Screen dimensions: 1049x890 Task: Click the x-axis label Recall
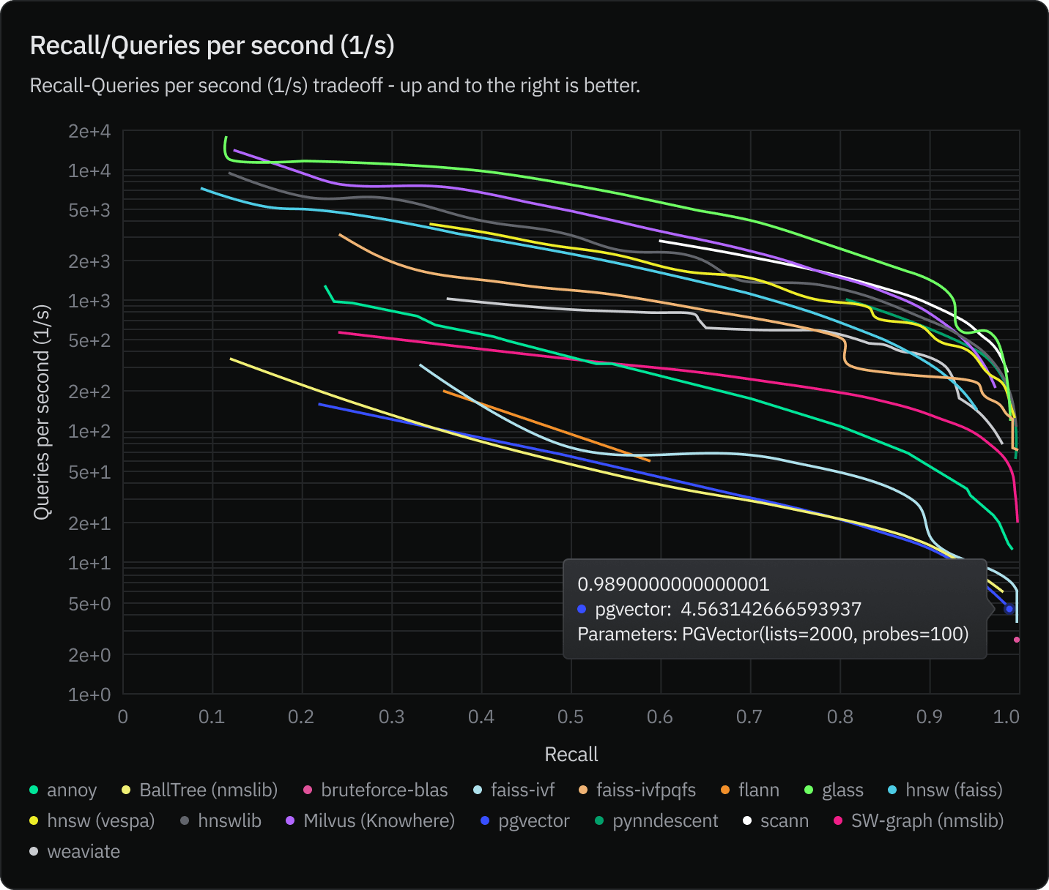pyautogui.click(x=571, y=755)
